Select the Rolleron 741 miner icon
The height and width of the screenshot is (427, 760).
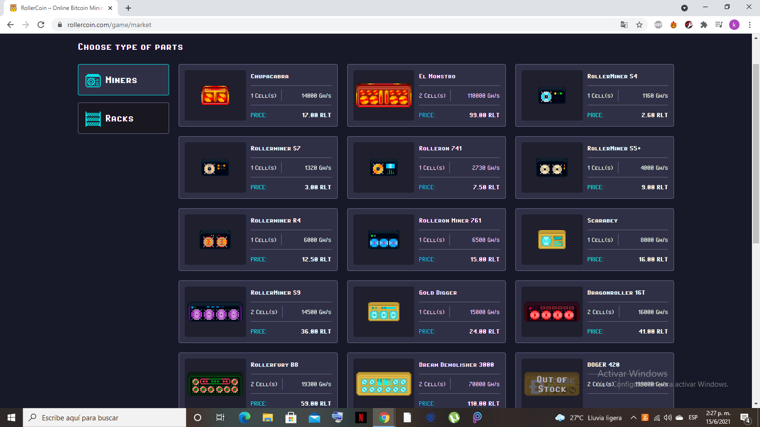point(384,168)
